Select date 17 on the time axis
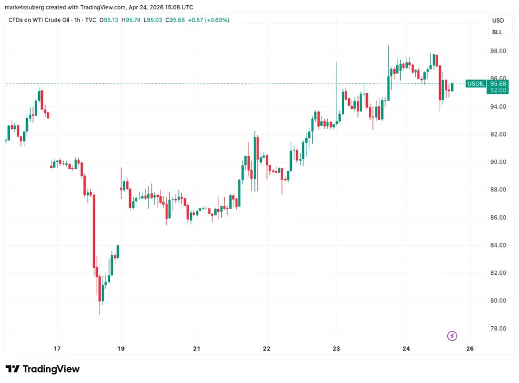 (x=57, y=348)
